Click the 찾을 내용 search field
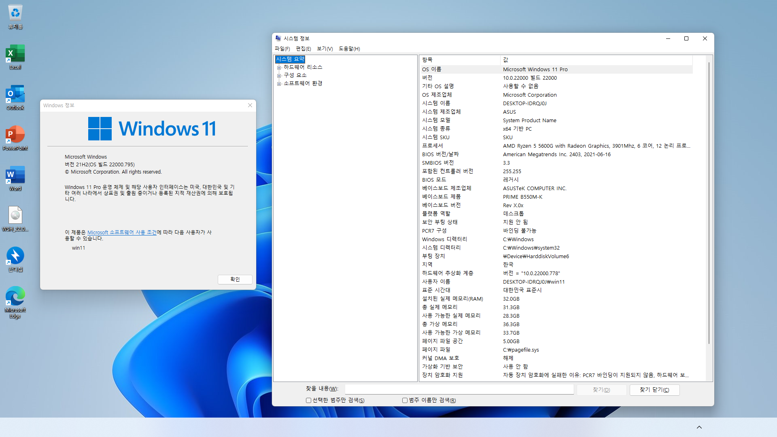This screenshot has height=437, width=777. [x=459, y=389]
